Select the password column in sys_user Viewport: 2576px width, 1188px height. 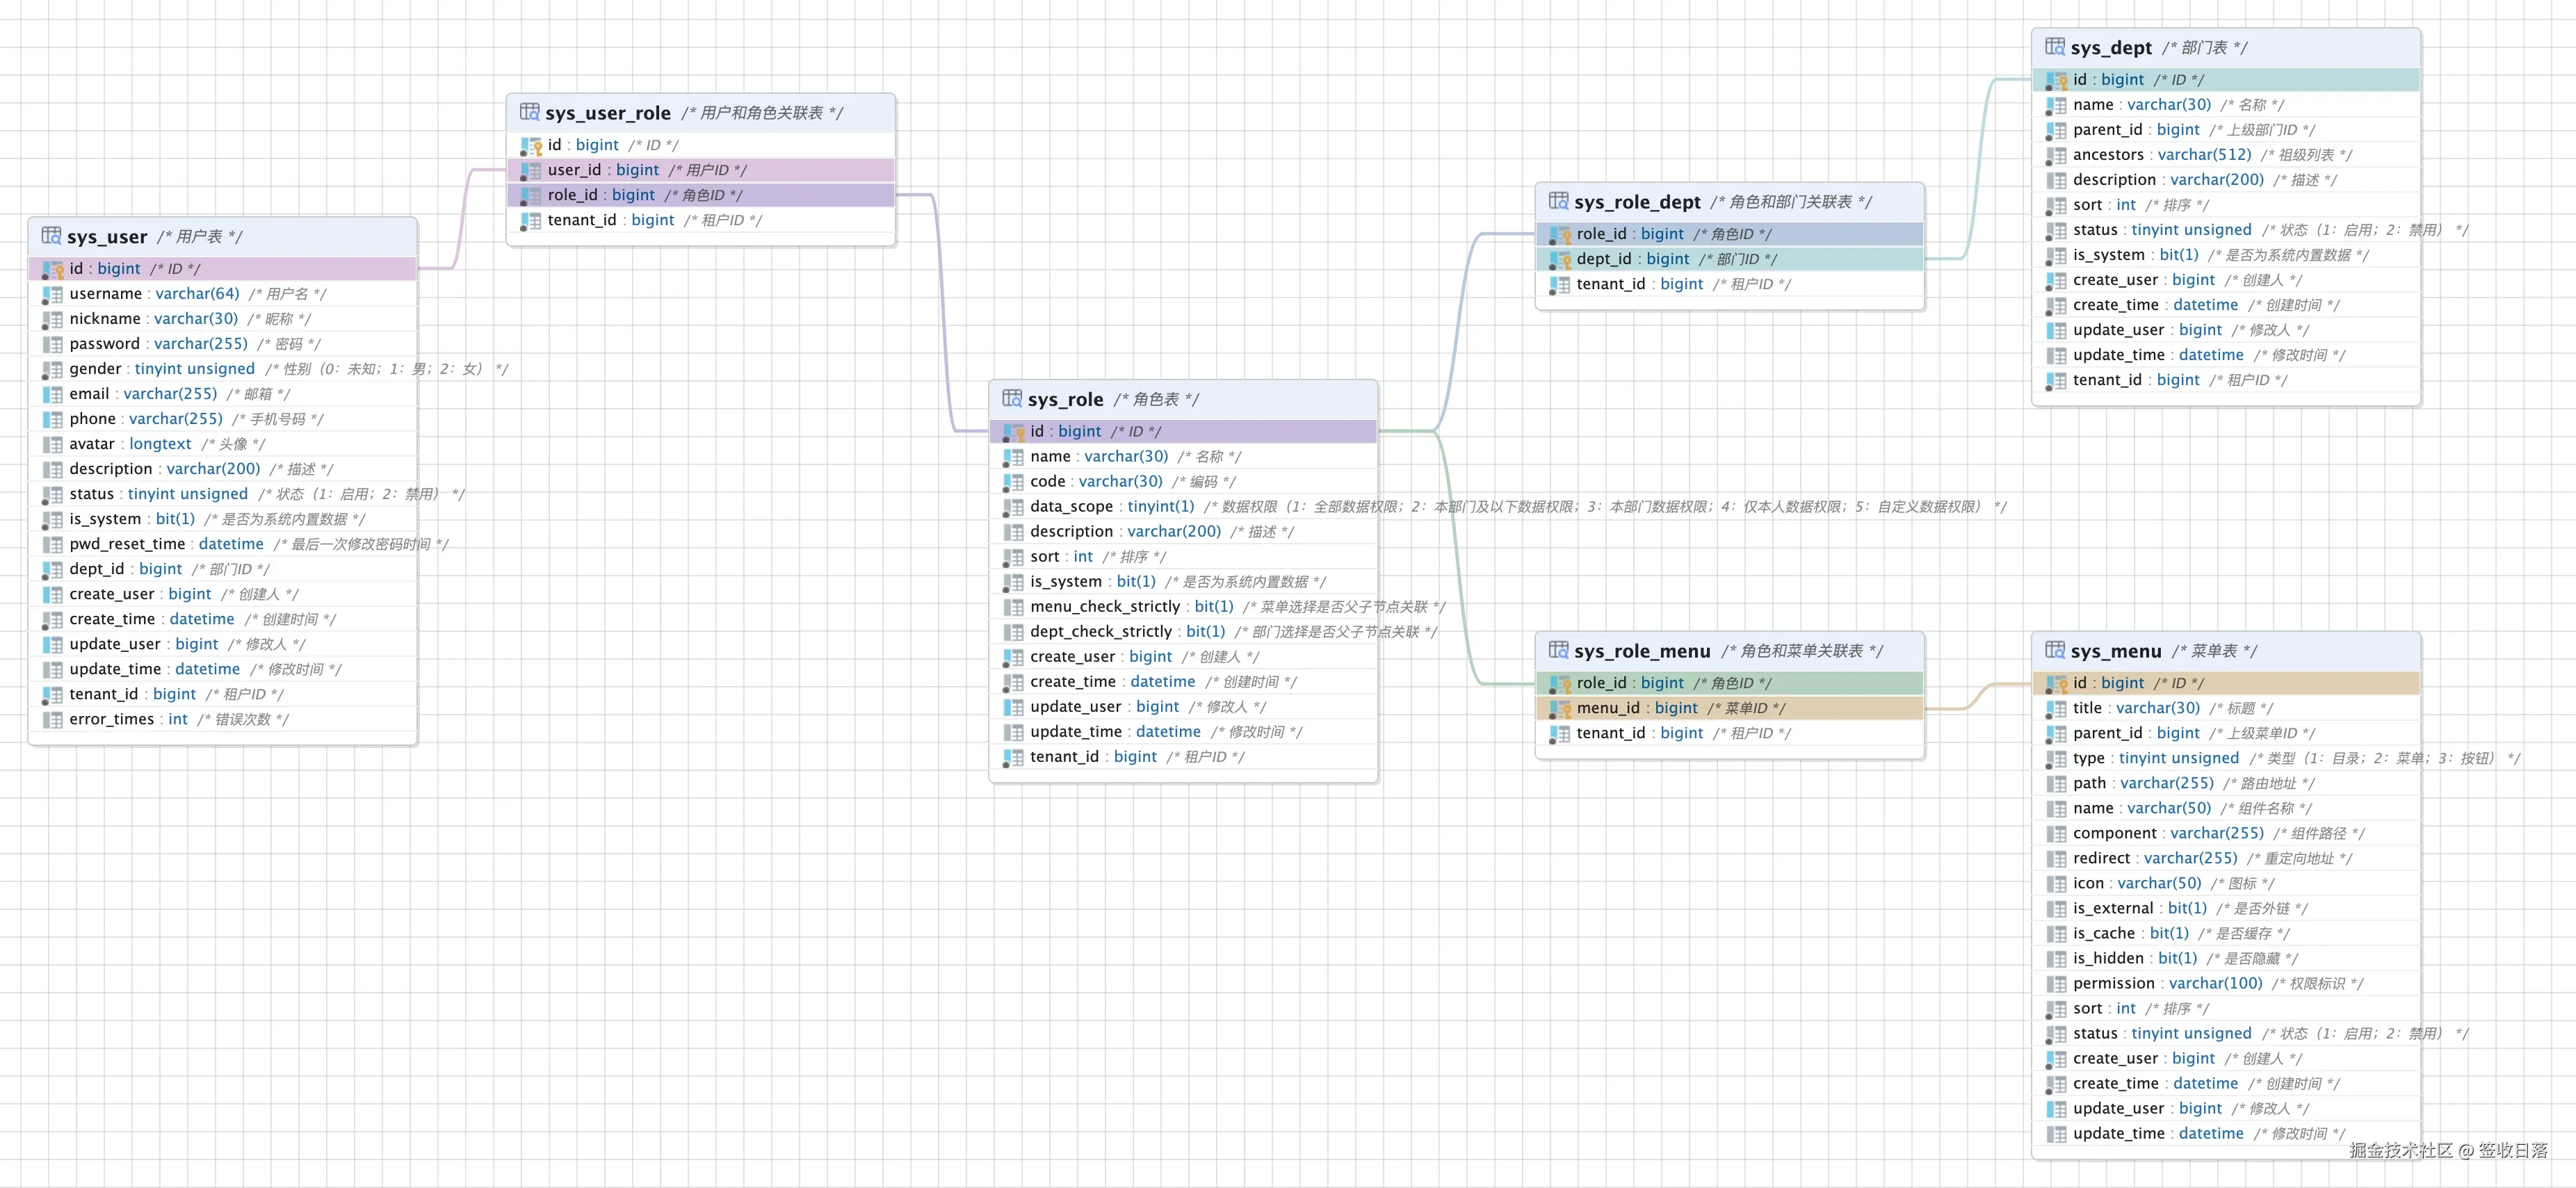(x=223, y=344)
